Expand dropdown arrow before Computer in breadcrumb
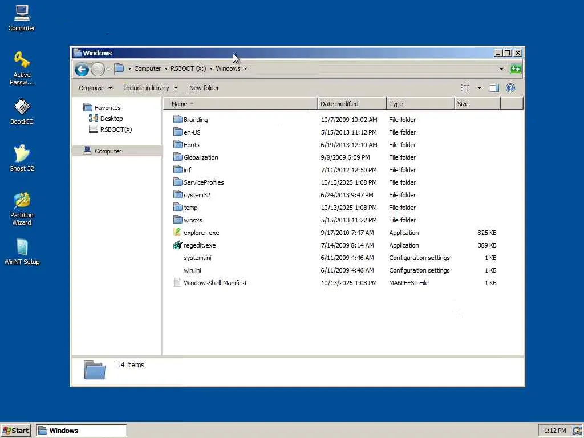 click(129, 68)
